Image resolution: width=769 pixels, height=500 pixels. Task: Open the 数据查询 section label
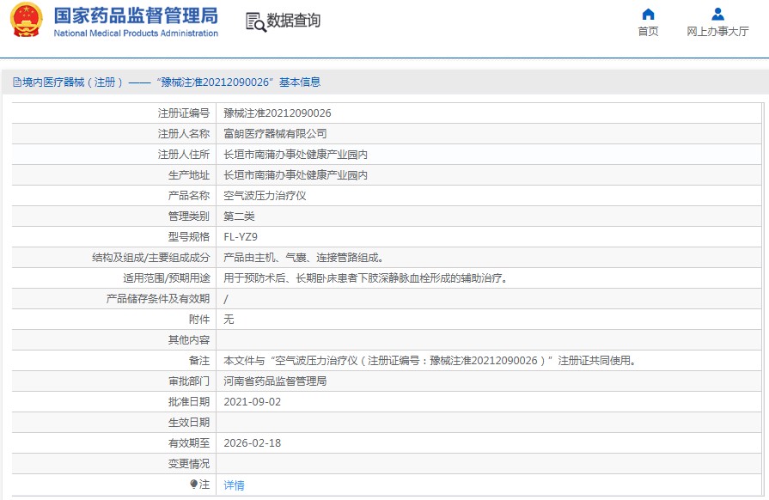pos(293,21)
